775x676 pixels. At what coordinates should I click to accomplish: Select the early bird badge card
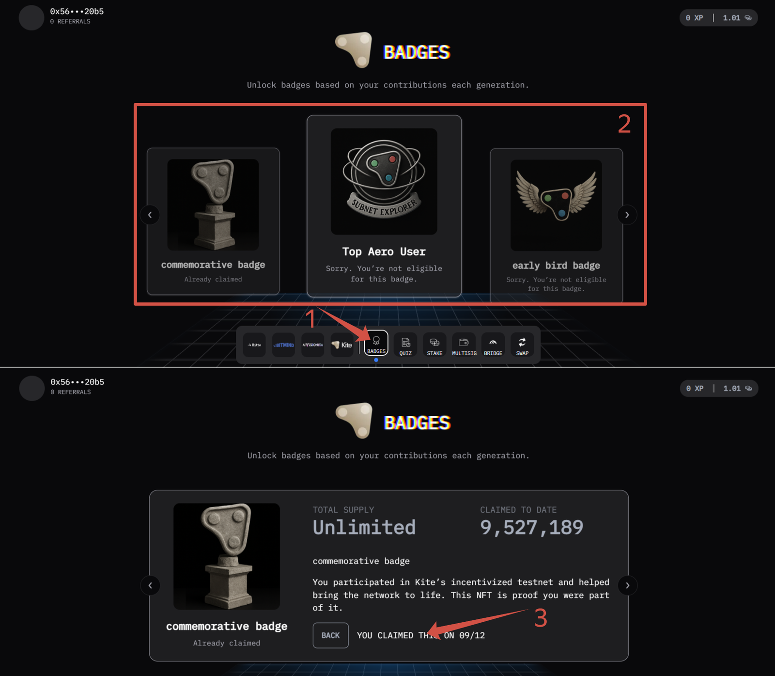[x=556, y=225]
